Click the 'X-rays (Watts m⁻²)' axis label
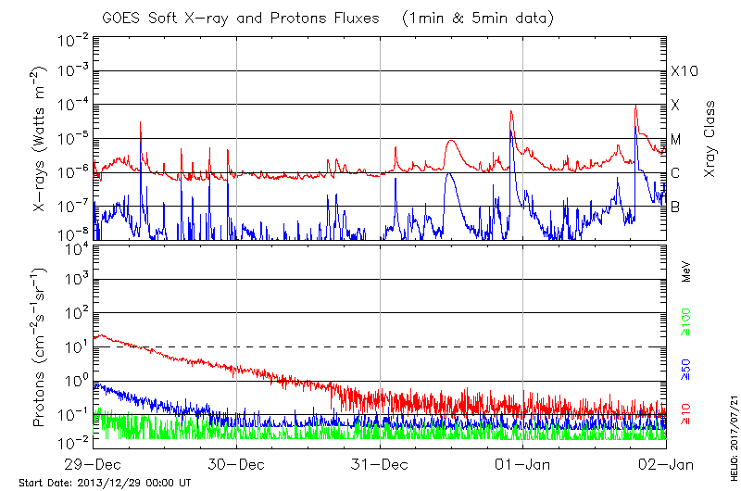 pos(40,137)
